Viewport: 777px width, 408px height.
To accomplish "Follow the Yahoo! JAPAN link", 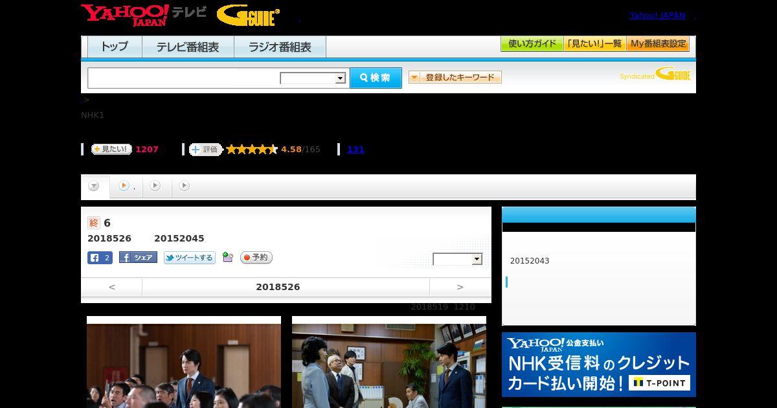I will (x=657, y=16).
